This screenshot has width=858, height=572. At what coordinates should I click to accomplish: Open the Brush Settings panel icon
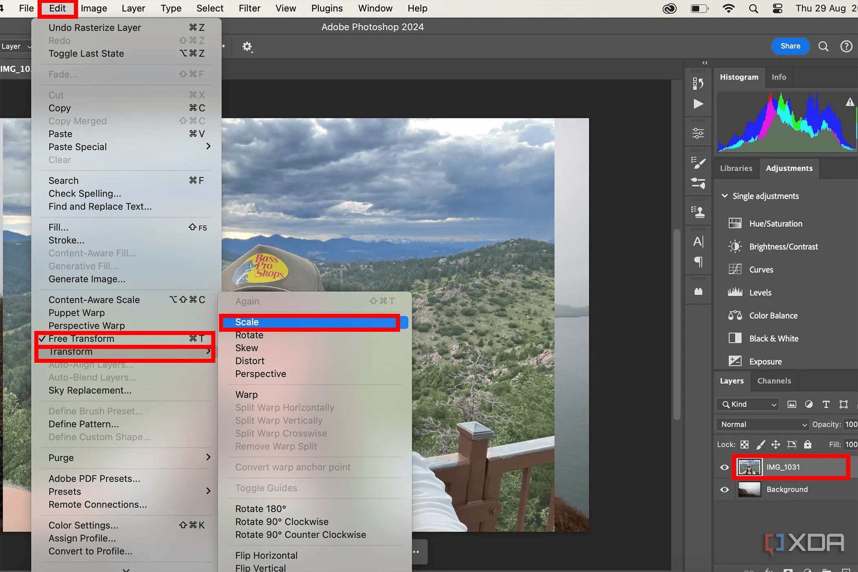(x=698, y=183)
